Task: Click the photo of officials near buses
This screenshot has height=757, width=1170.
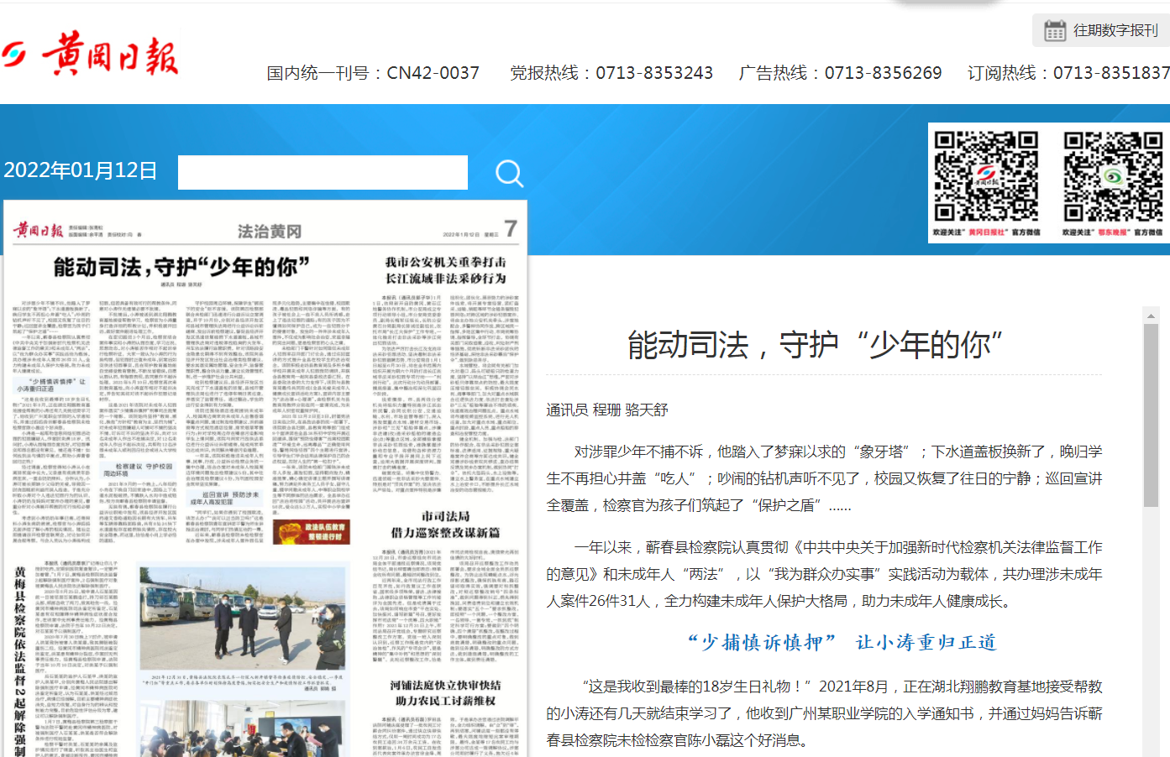Action: pyautogui.click(x=242, y=618)
